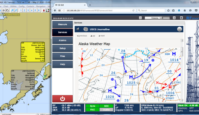Open the Contacts menu in TV32

[x=30, y=6]
